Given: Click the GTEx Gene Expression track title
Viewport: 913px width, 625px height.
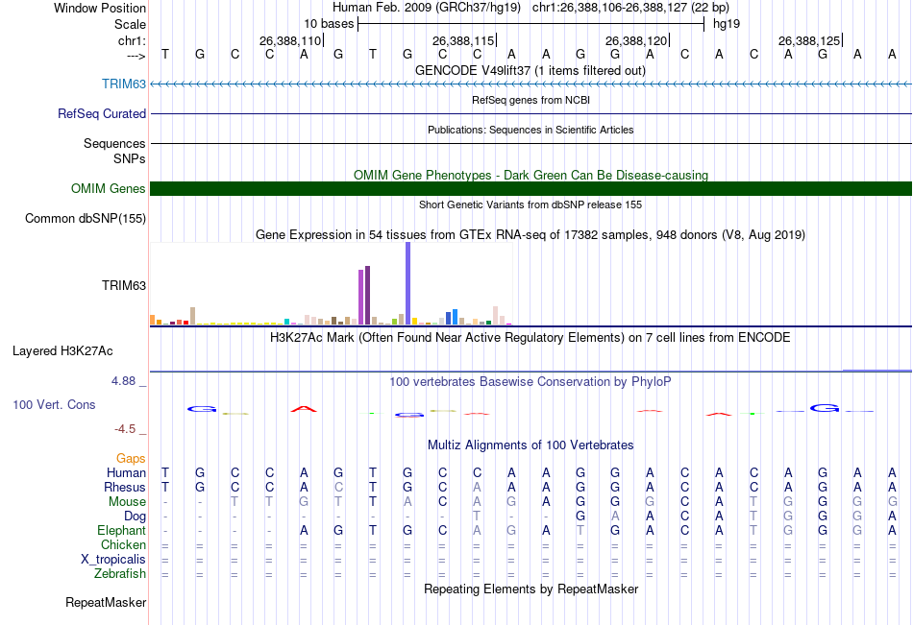Looking at the screenshot, I should click(x=531, y=234).
